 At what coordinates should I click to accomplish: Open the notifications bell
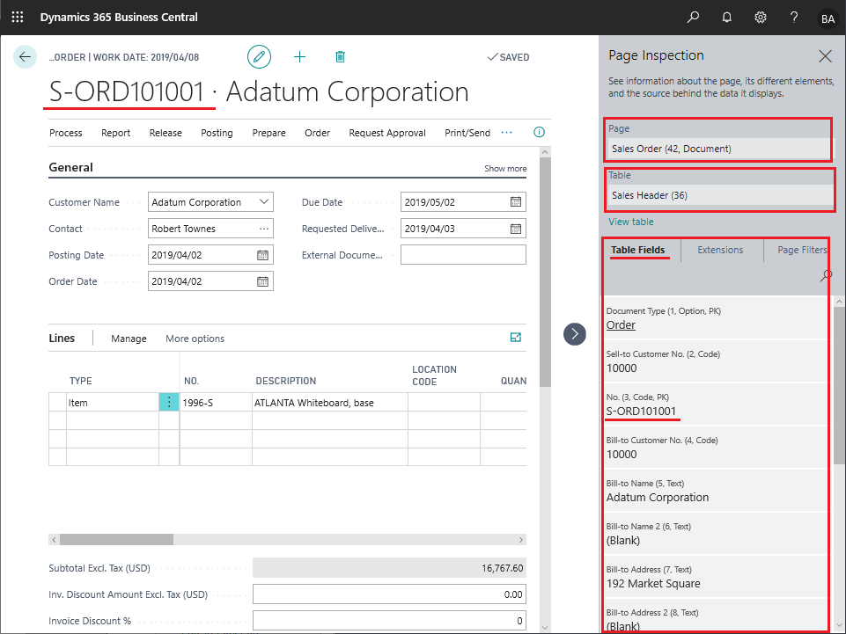point(727,18)
